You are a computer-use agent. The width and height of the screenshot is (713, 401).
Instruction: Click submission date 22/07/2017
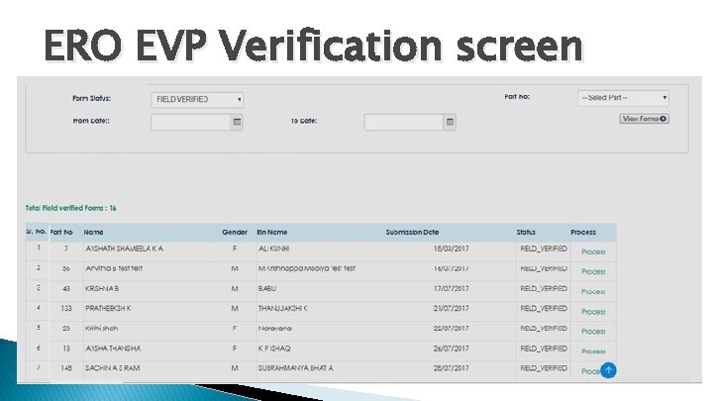coord(451,329)
